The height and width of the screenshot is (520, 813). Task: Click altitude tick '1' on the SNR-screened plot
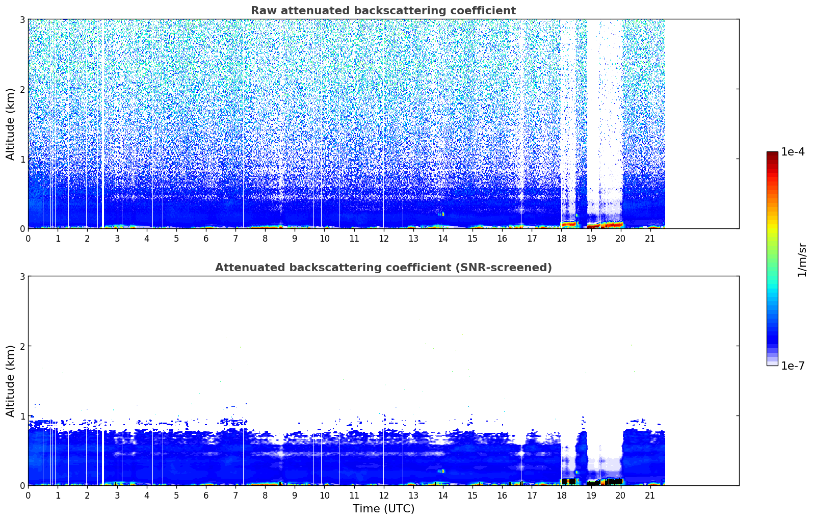22,416
